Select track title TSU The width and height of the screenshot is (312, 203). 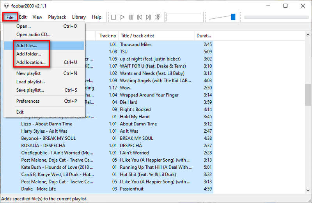point(124,52)
